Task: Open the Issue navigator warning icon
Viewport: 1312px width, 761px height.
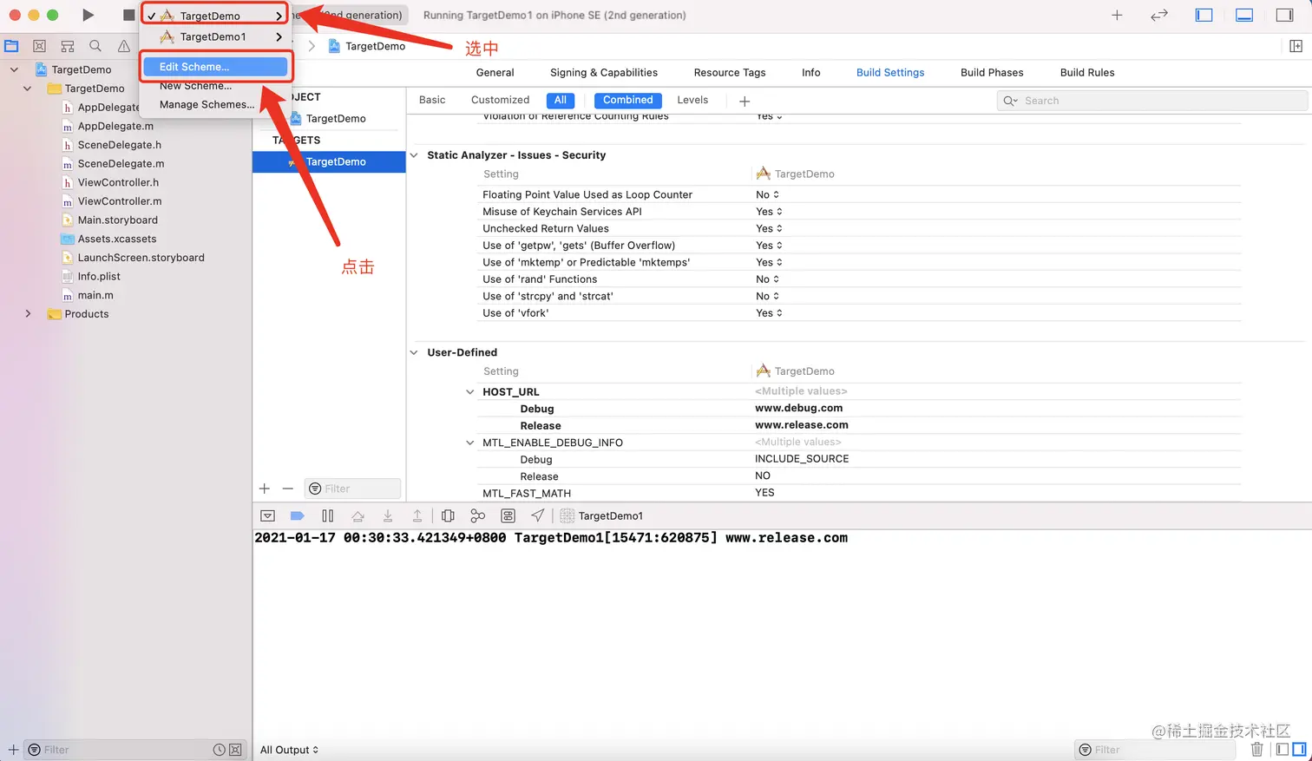Action: click(124, 46)
